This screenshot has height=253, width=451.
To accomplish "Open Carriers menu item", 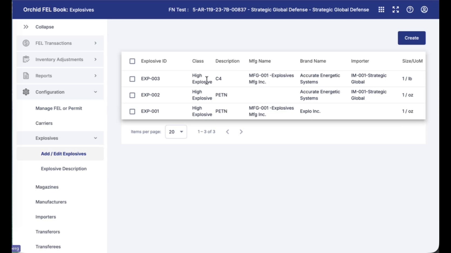I will 44,123.
